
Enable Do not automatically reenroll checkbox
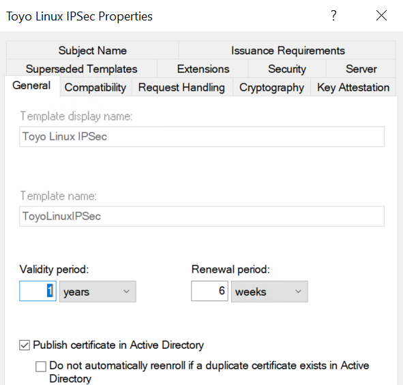click(x=41, y=366)
